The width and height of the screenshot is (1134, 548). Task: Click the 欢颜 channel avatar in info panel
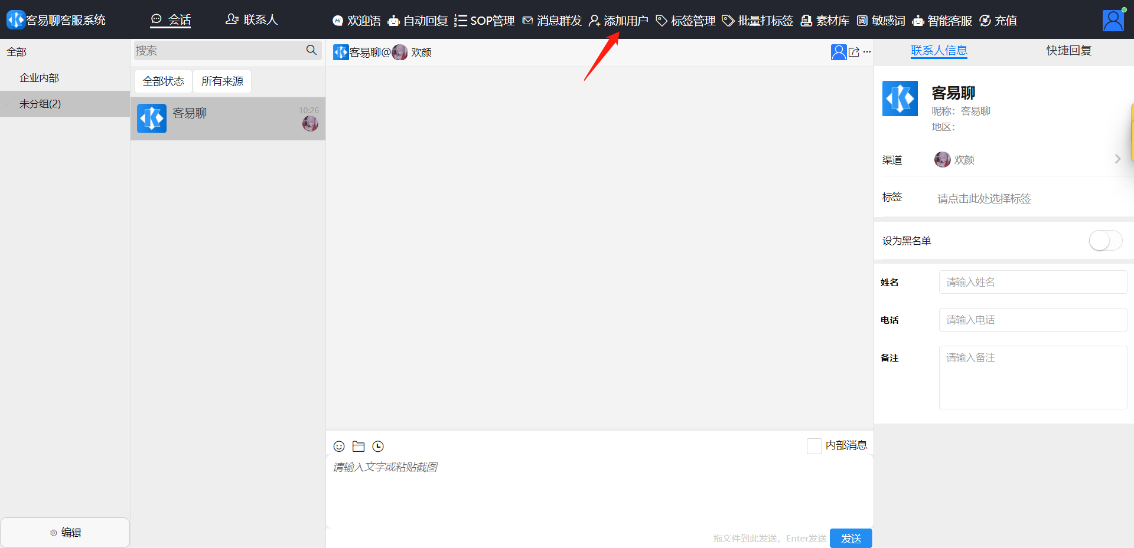coord(943,159)
